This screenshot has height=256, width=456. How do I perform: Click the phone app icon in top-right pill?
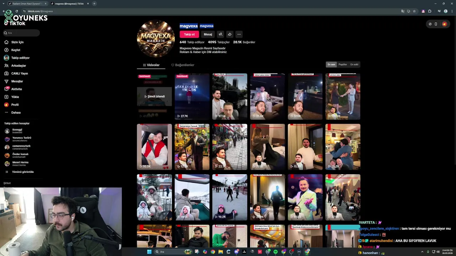tap(436, 24)
